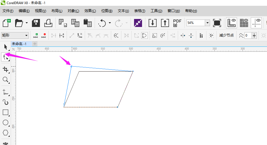
Task: Open the 位图(B) menu
Action: [x=107, y=11]
